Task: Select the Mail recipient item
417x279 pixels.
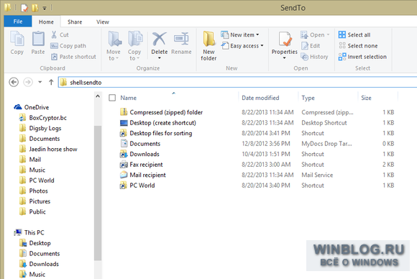Action: point(147,175)
